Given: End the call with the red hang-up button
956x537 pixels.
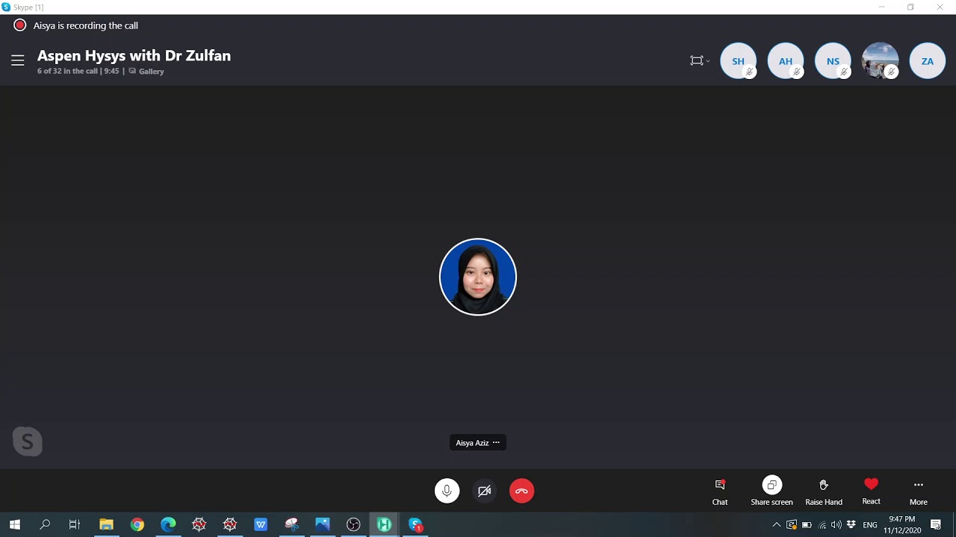Looking at the screenshot, I should click(521, 491).
